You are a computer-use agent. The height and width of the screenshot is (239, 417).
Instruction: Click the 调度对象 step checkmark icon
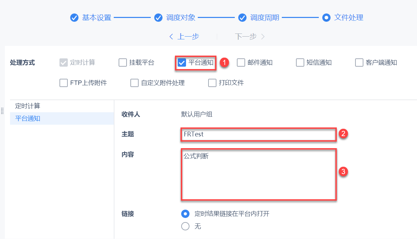pyautogui.click(x=158, y=18)
